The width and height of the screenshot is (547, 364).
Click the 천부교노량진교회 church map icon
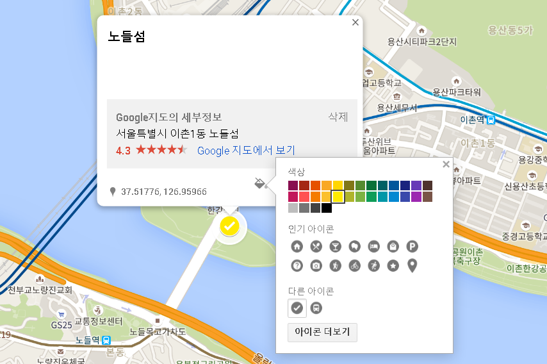40,279
